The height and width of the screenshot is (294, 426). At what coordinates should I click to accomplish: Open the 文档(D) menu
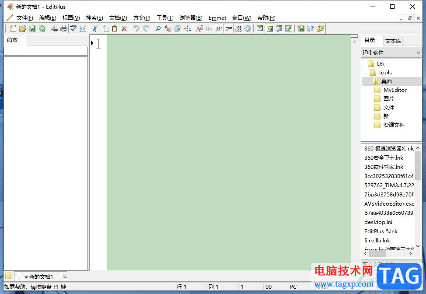pyautogui.click(x=118, y=17)
